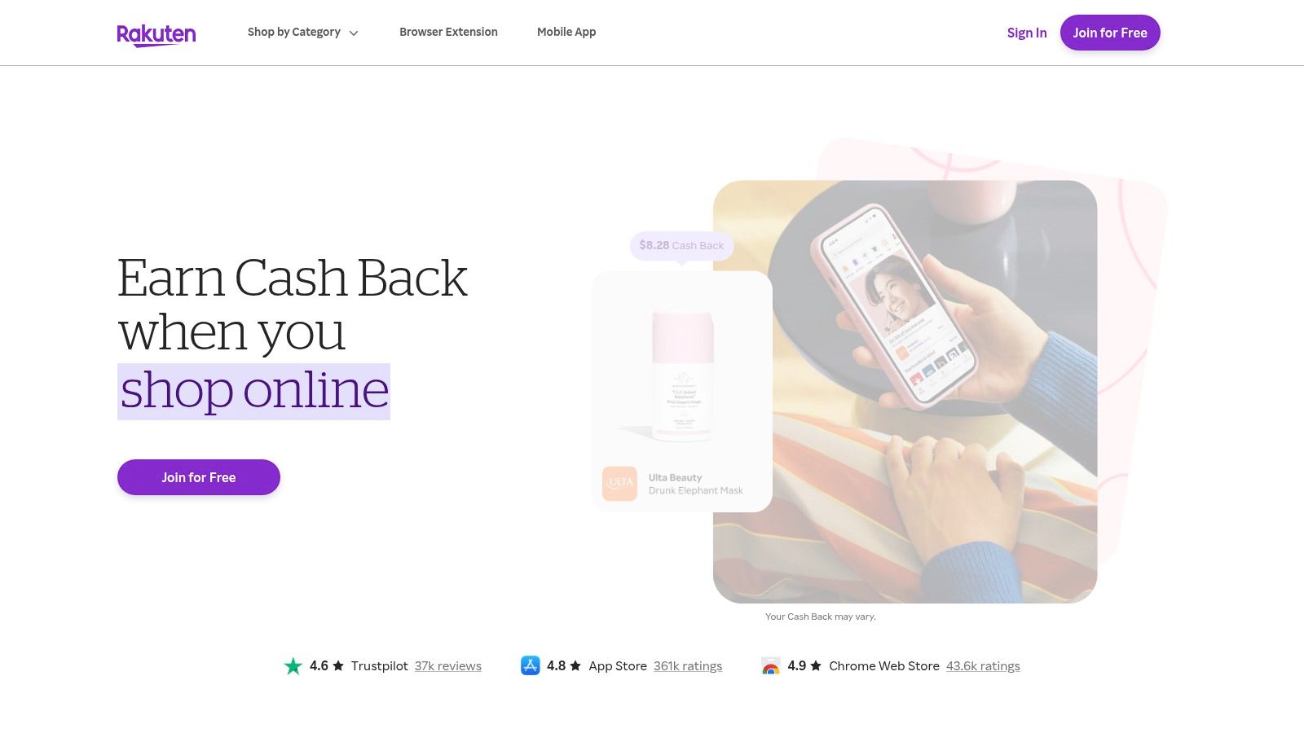This screenshot has width=1304, height=733.
Task: Click the blue App Store icon
Action: pos(531,665)
